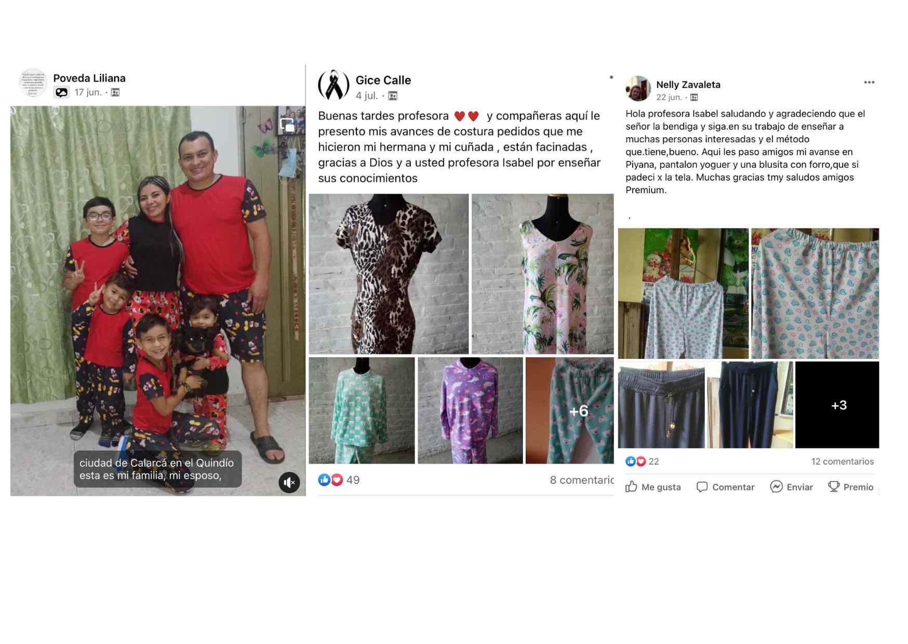Open the pink floral sleeveless dress photo
Image resolution: width=908 pixels, height=644 pixels.
[x=542, y=274]
